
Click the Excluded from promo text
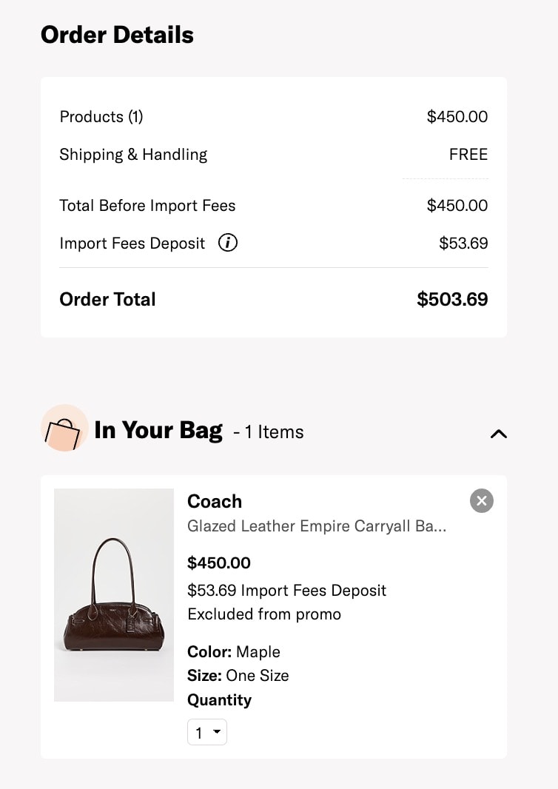[264, 614]
